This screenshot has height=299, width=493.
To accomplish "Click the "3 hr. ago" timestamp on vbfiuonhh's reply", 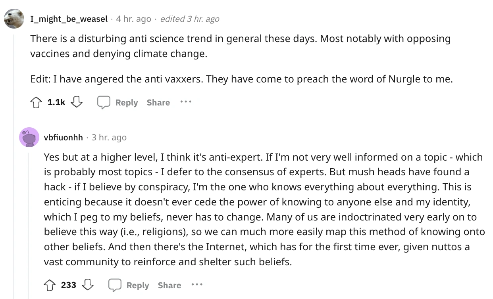I will [109, 138].
